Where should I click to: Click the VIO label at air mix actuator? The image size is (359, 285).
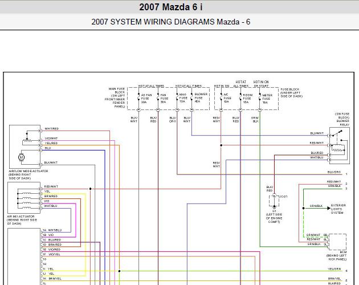tap(47, 201)
